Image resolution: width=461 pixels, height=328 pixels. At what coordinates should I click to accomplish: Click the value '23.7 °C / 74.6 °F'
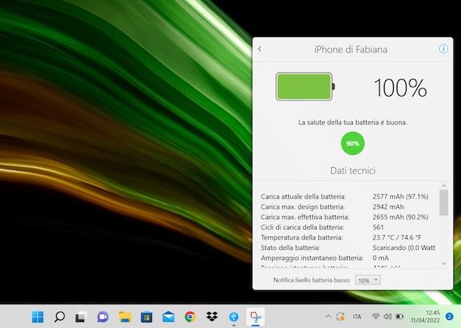pos(397,238)
